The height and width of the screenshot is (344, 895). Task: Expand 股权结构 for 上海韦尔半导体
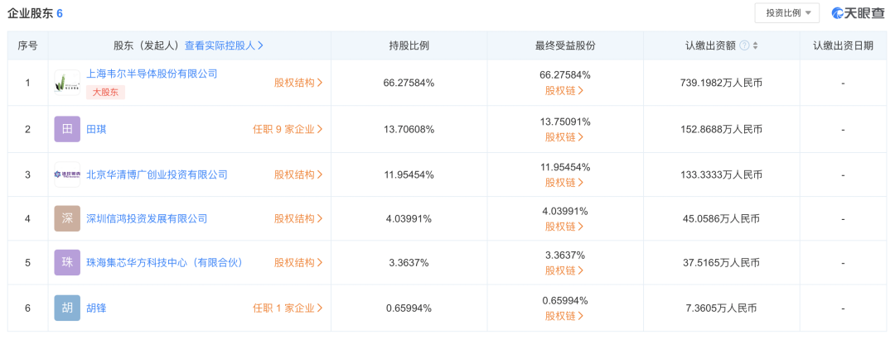298,83
